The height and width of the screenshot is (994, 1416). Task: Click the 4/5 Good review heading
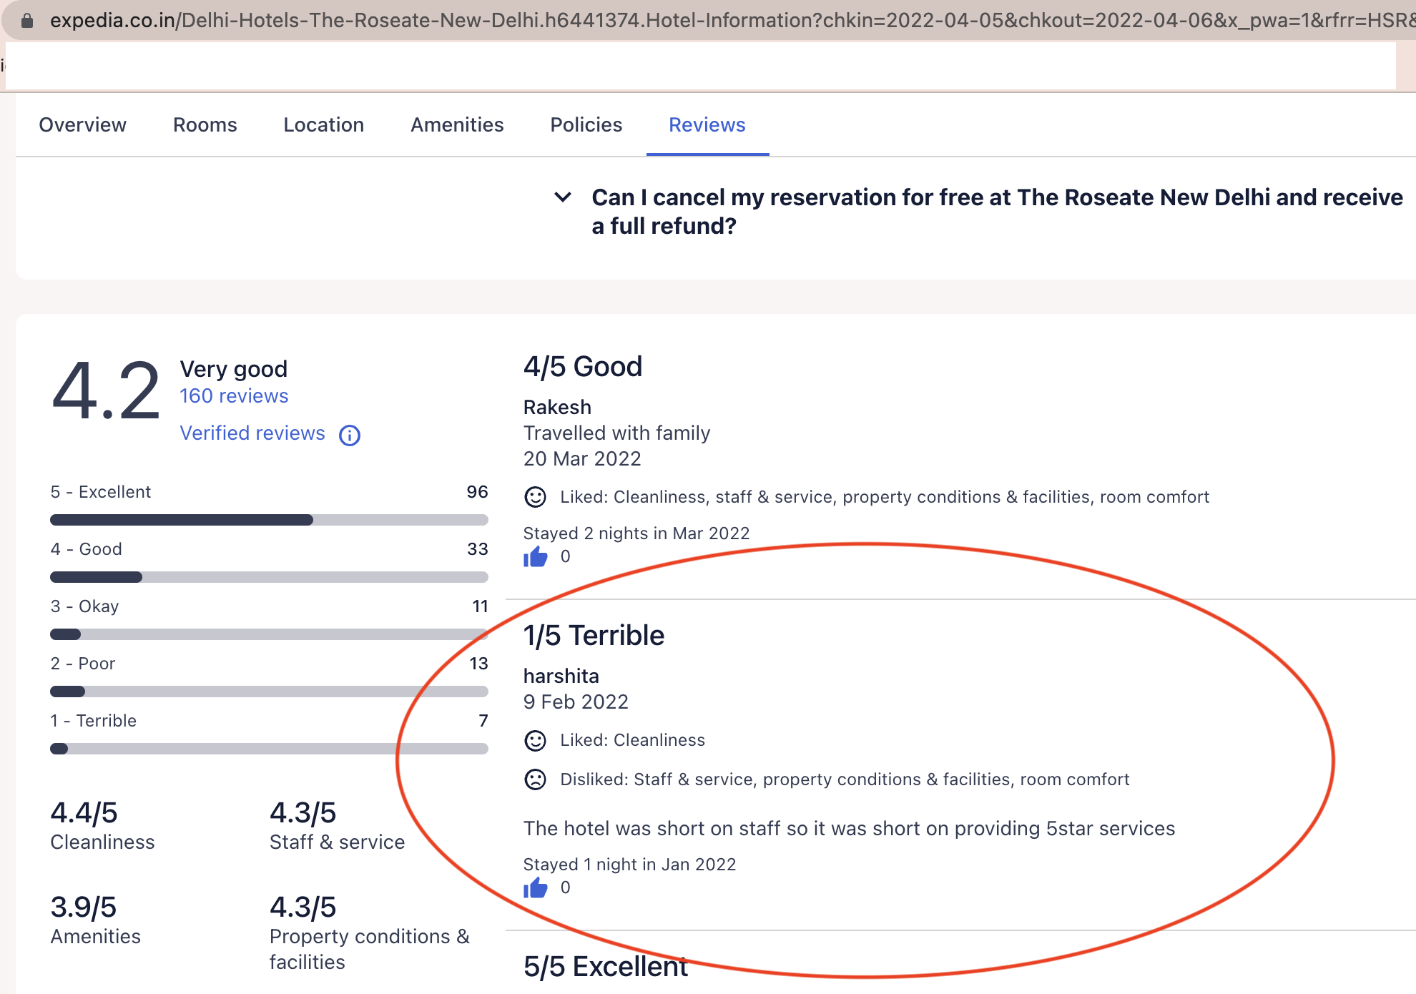click(x=583, y=366)
